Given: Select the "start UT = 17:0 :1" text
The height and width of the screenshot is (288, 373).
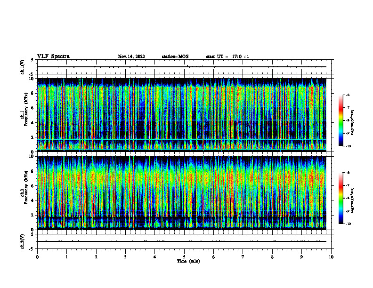Looking at the screenshot, I should point(227,56).
